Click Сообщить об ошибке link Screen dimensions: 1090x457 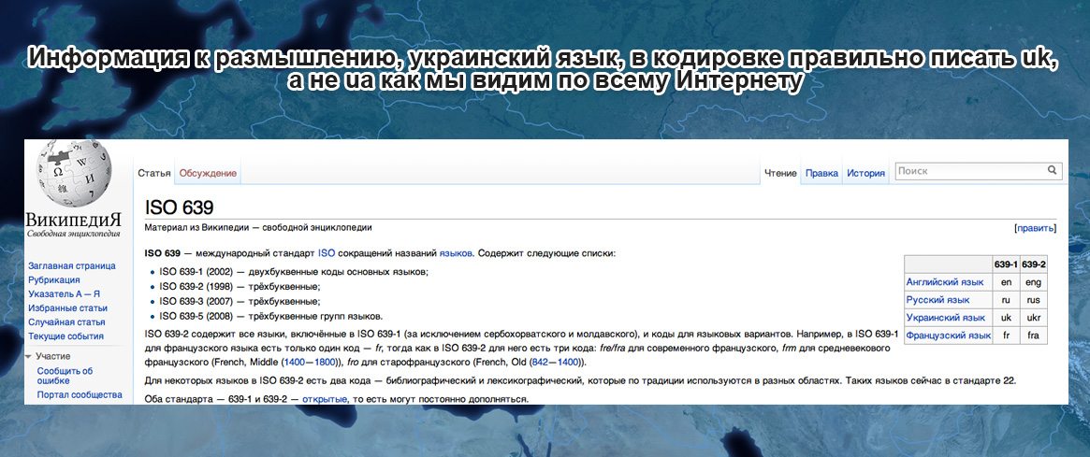pyautogui.click(x=65, y=376)
